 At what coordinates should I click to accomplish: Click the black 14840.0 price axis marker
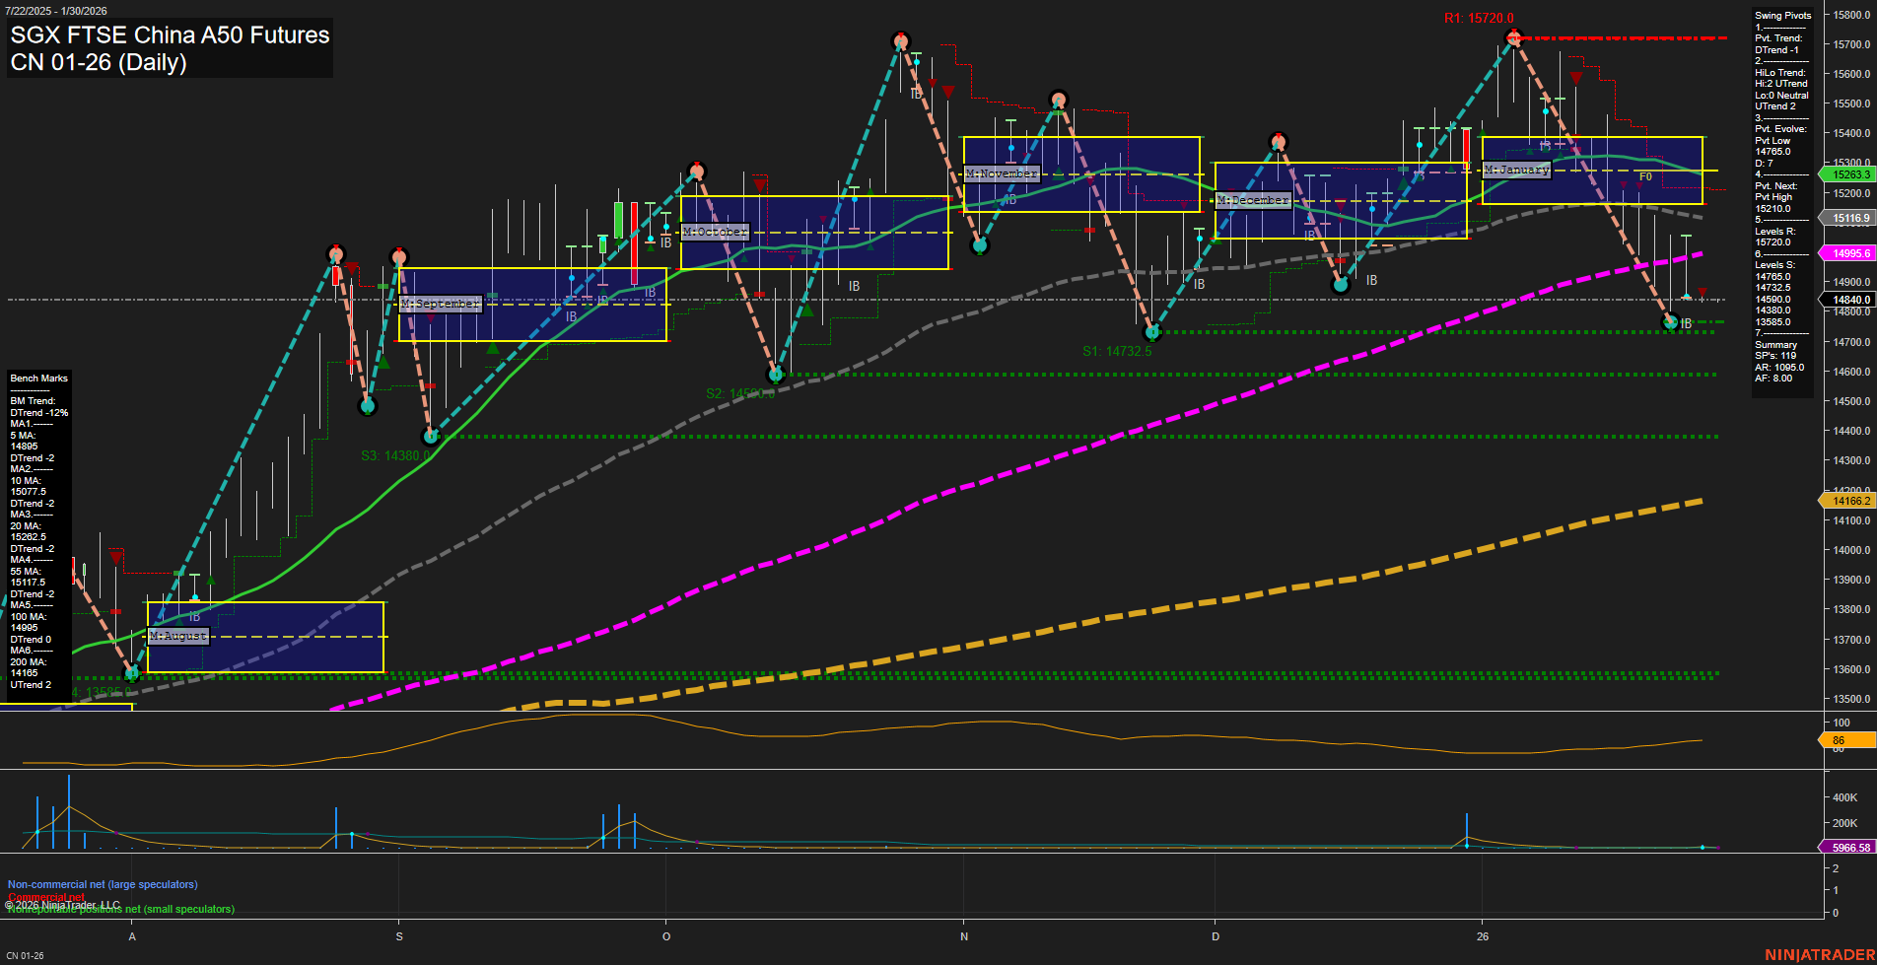1846,299
